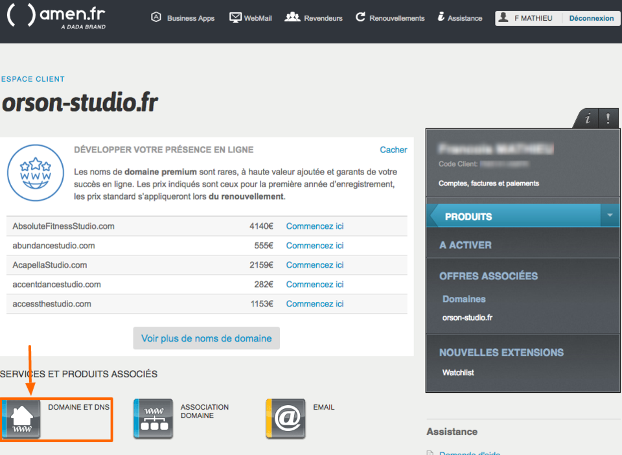Click the Domaines link in sidebar
Image resolution: width=622 pixels, height=455 pixels.
[464, 299]
